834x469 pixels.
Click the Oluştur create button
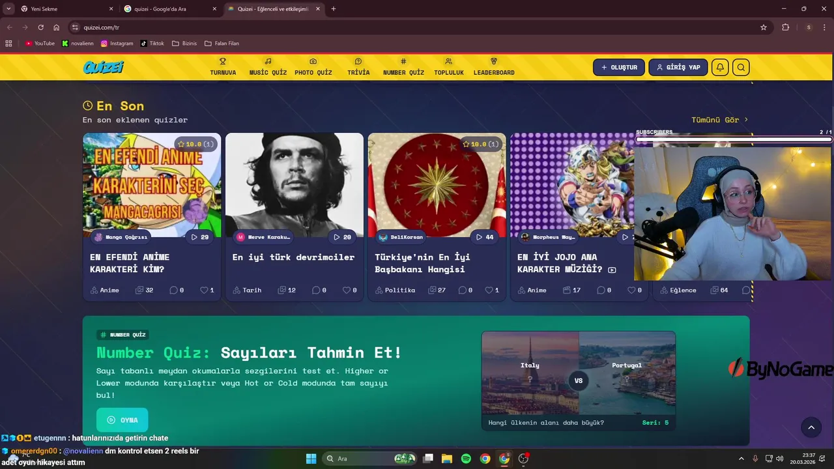click(x=619, y=67)
